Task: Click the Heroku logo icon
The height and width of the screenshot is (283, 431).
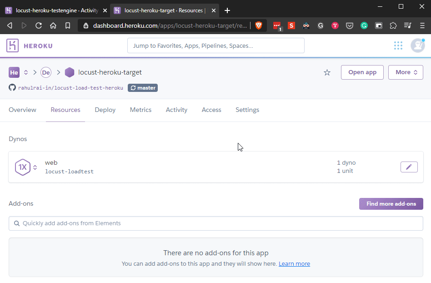Action: click(12, 45)
